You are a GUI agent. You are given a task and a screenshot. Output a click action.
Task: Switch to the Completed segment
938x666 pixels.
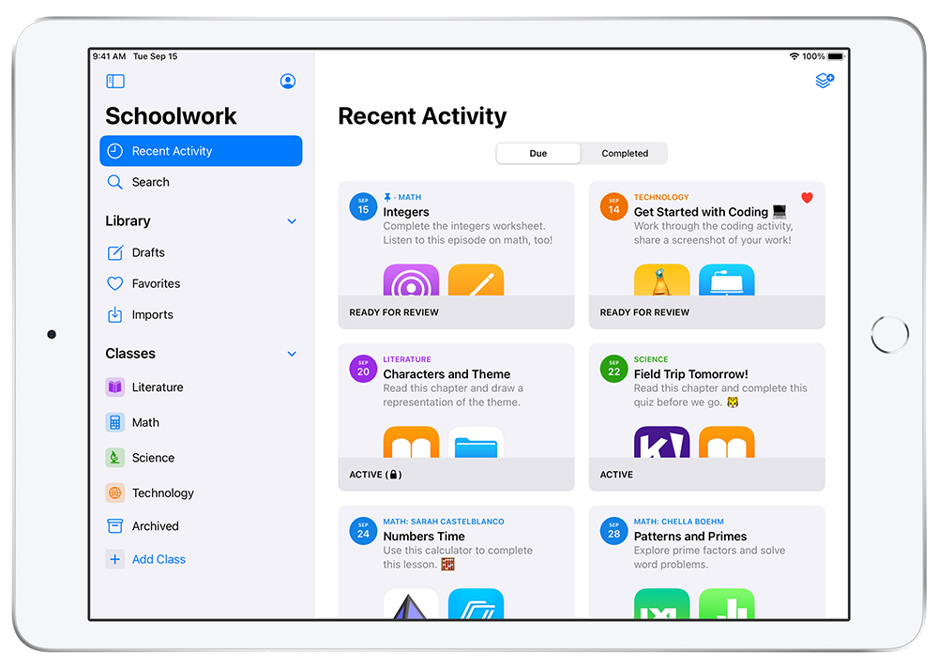[x=625, y=154]
